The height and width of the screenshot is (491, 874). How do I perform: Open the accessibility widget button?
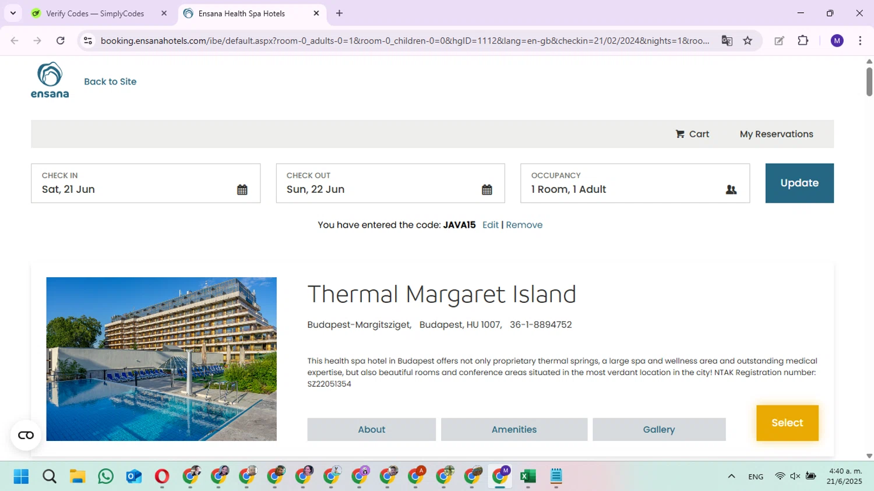click(x=26, y=435)
